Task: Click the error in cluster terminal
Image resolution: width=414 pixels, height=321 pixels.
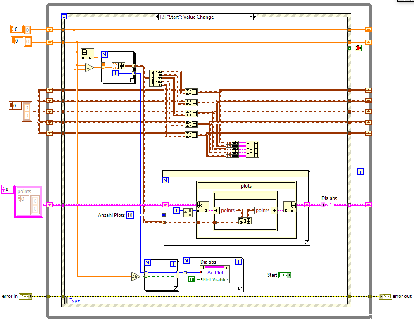Action: [x=25, y=296]
